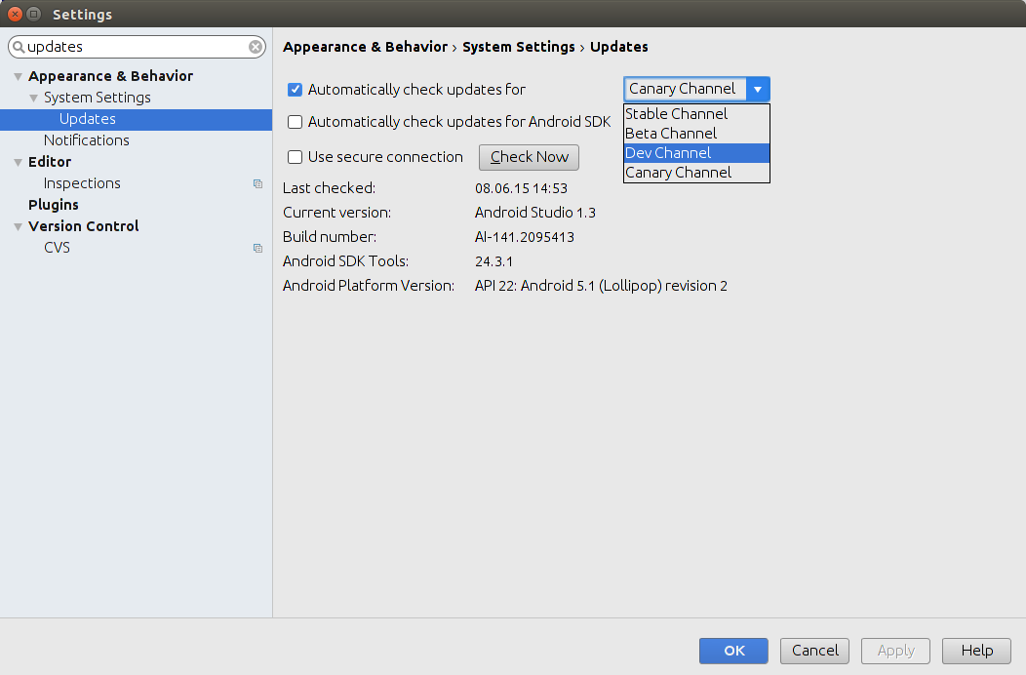Select the Version Control category label
Image resolution: width=1026 pixels, height=675 pixels.
pos(83,226)
